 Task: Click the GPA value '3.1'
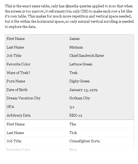pos(72,107)
